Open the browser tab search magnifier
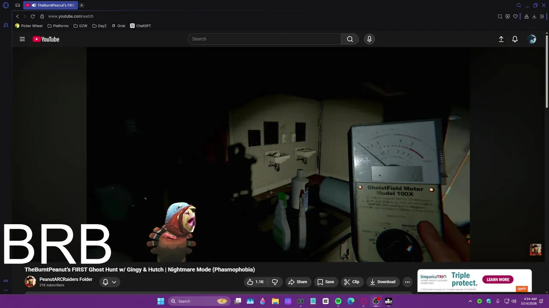 click(519, 6)
